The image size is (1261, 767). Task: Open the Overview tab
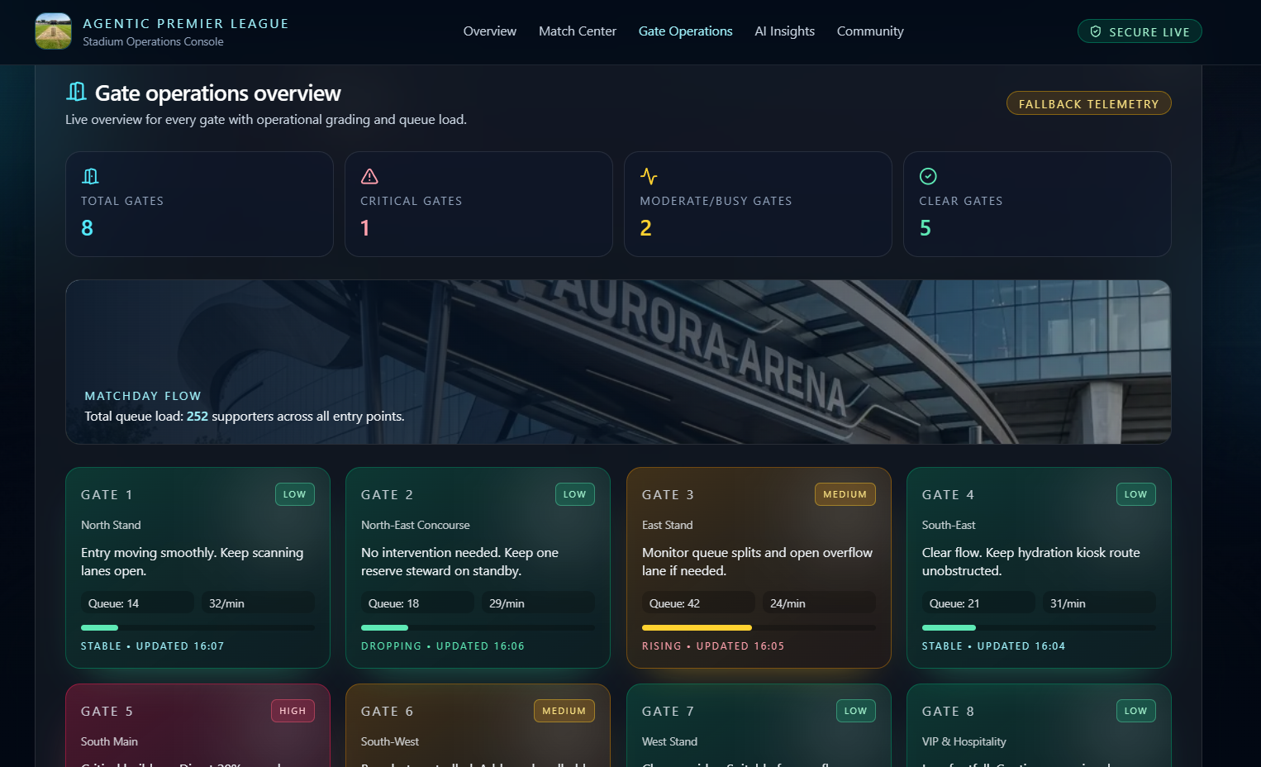click(x=490, y=31)
